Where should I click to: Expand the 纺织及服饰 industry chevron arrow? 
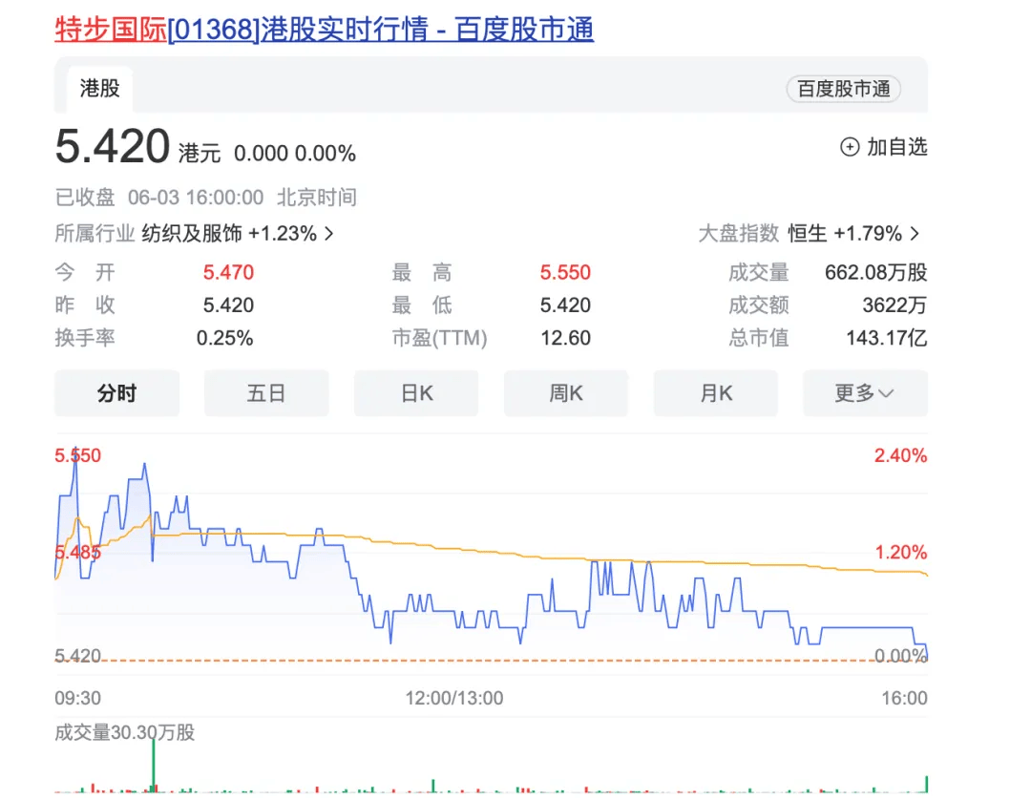[x=329, y=234]
